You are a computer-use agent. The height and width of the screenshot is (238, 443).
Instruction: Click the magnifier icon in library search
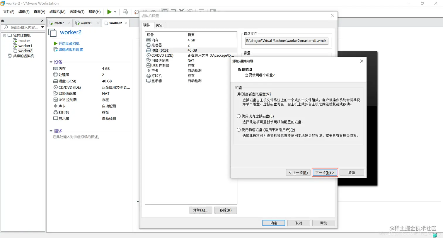(x=6, y=27)
